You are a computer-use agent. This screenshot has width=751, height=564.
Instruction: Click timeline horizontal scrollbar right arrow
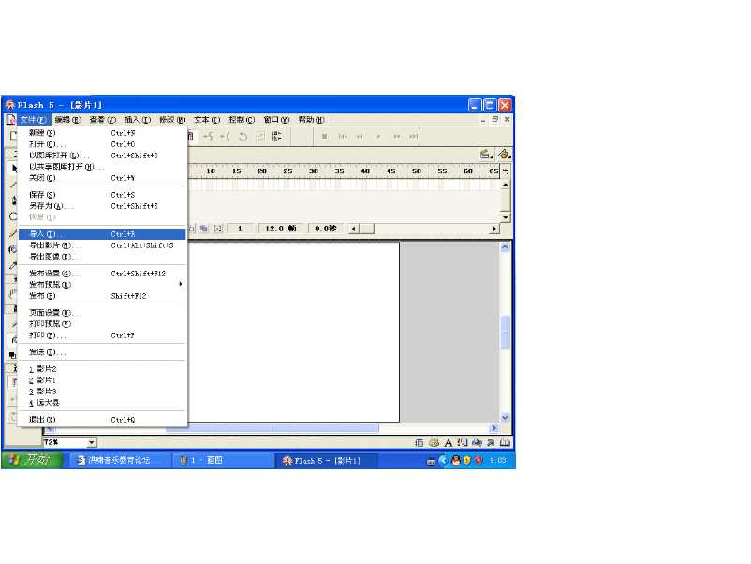pos(493,229)
